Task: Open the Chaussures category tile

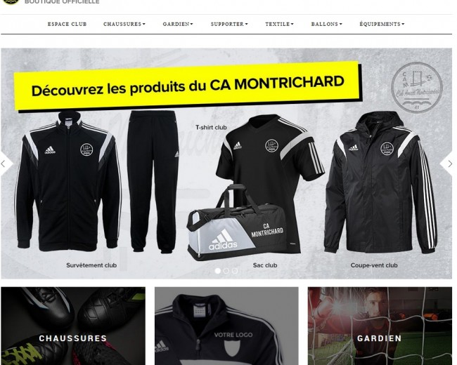Action: point(73,326)
